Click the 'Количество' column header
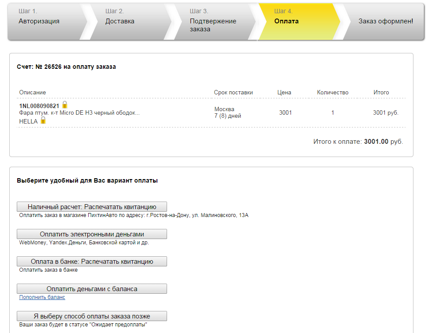 [332, 93]
